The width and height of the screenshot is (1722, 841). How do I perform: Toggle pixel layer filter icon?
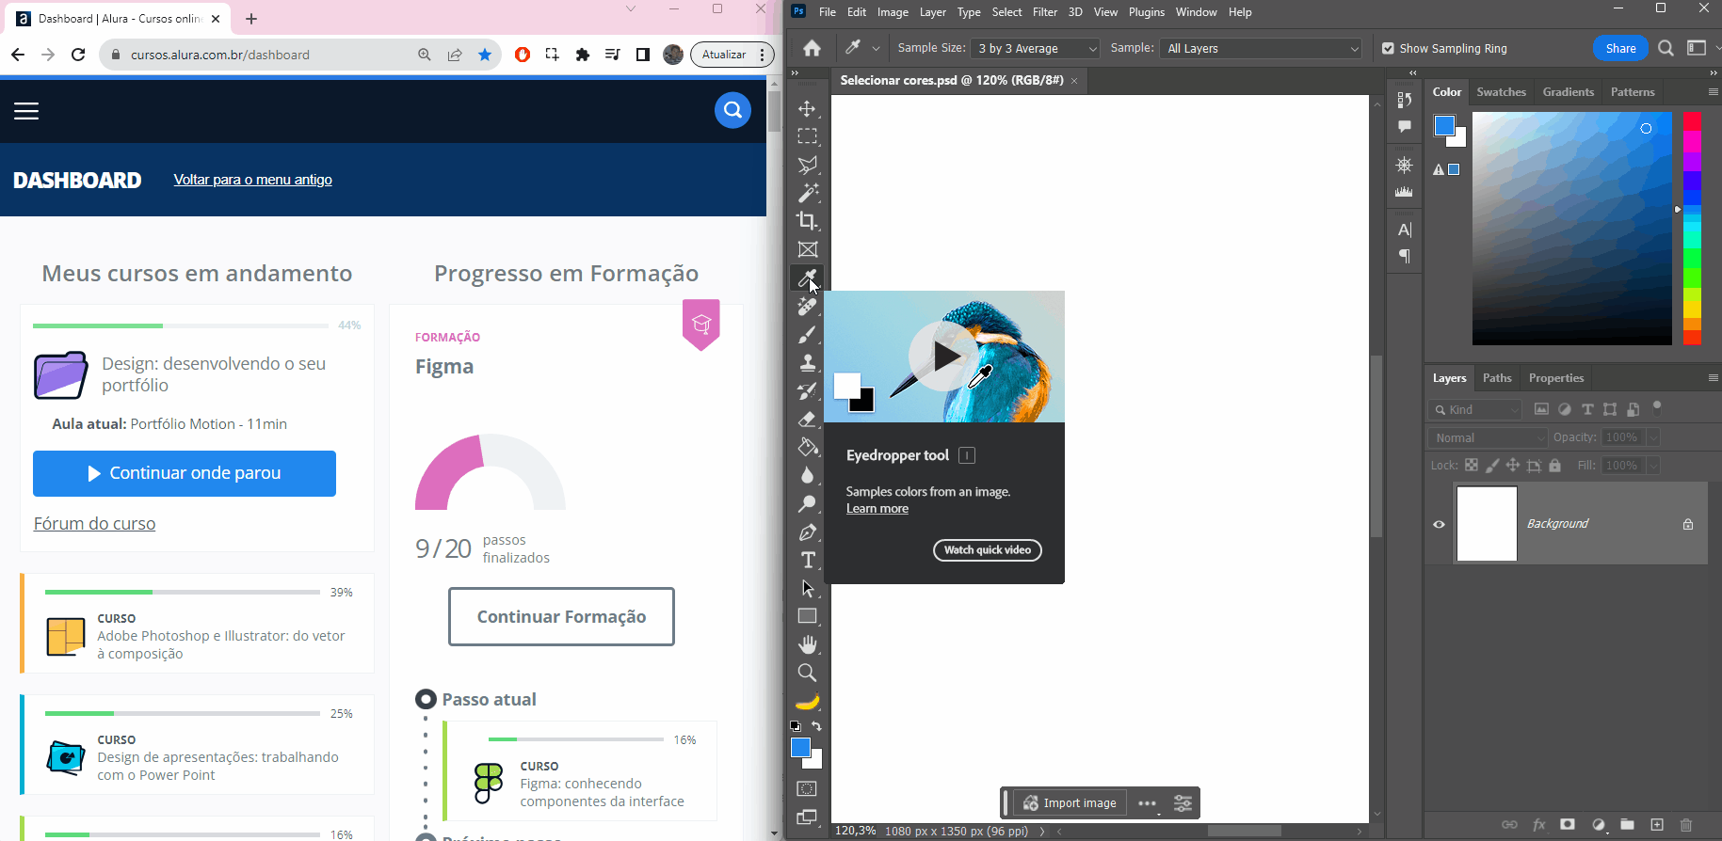click(x=1541, y=409)
